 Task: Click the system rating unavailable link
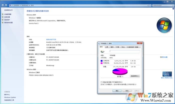click(51, 39)
